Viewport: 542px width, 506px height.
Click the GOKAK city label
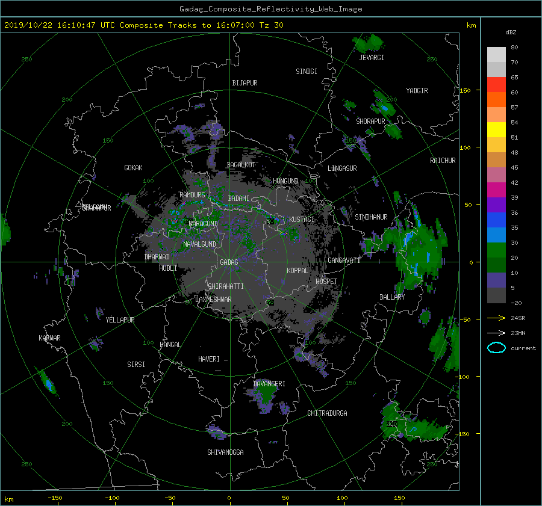click(x=133, y=168)
